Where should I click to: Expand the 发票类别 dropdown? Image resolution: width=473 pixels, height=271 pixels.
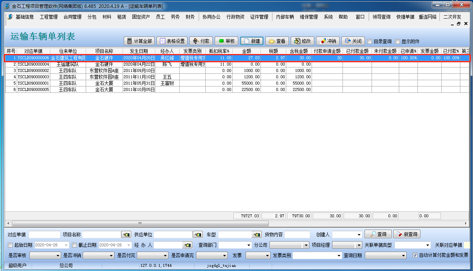coord(338,256)
